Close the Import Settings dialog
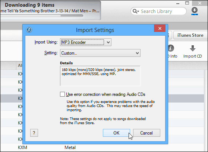This screenshot has width=208, height=152. tap(160, 28)
